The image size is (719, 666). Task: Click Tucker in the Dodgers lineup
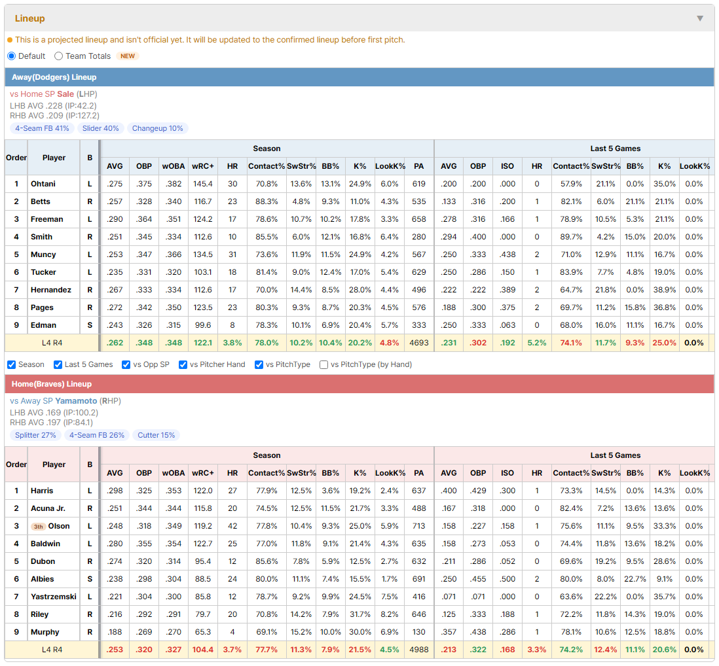click(43, 272)
